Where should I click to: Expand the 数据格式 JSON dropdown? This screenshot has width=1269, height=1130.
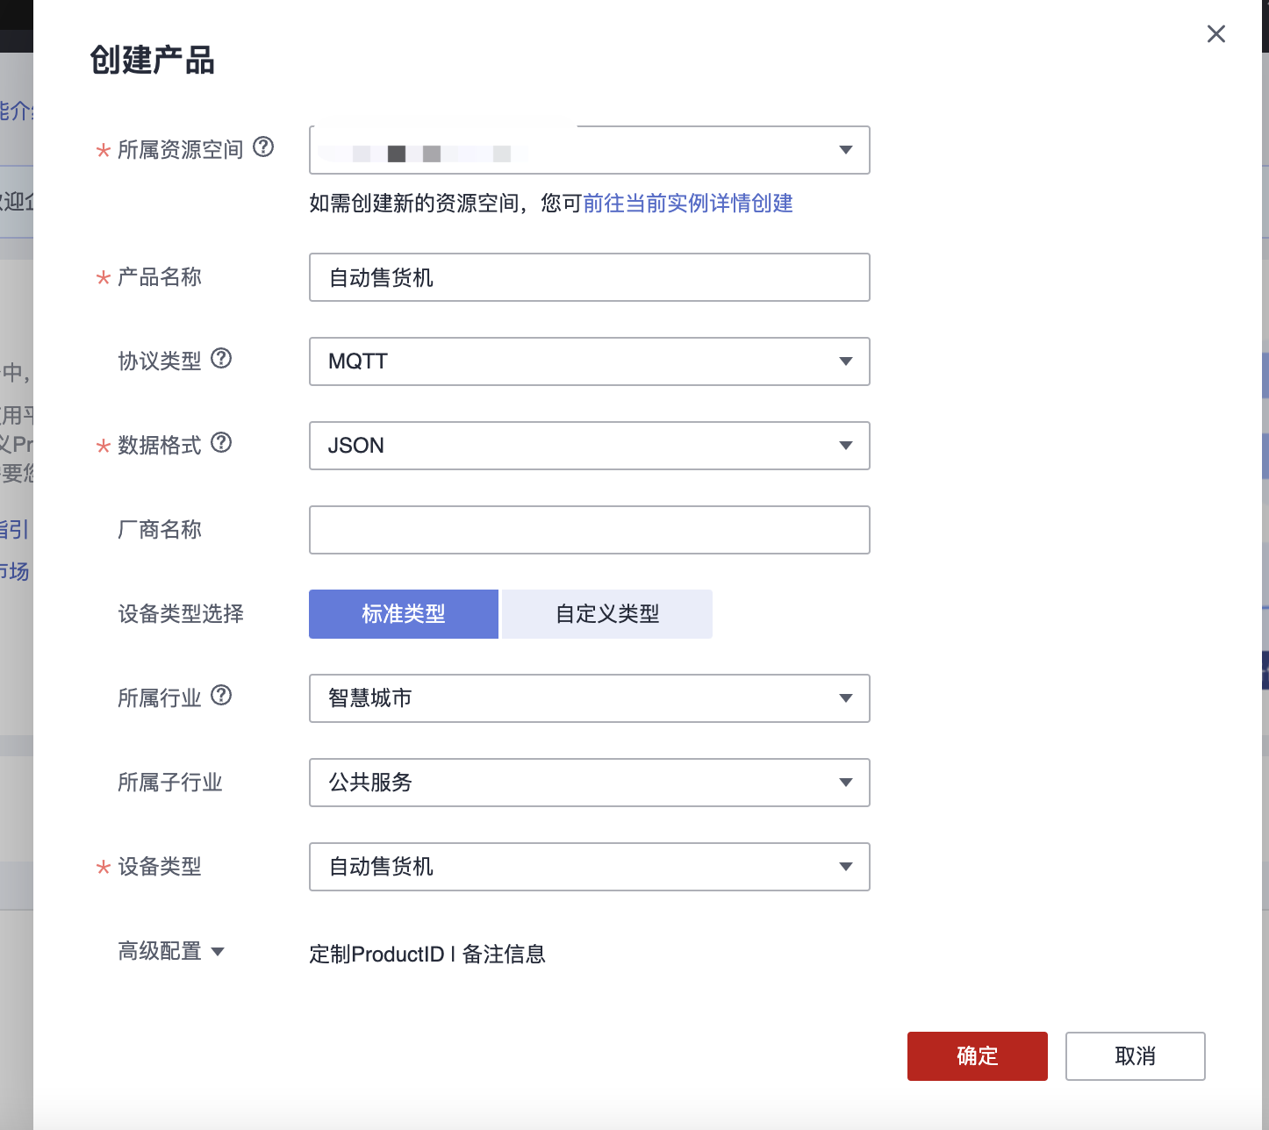point(589,446)
